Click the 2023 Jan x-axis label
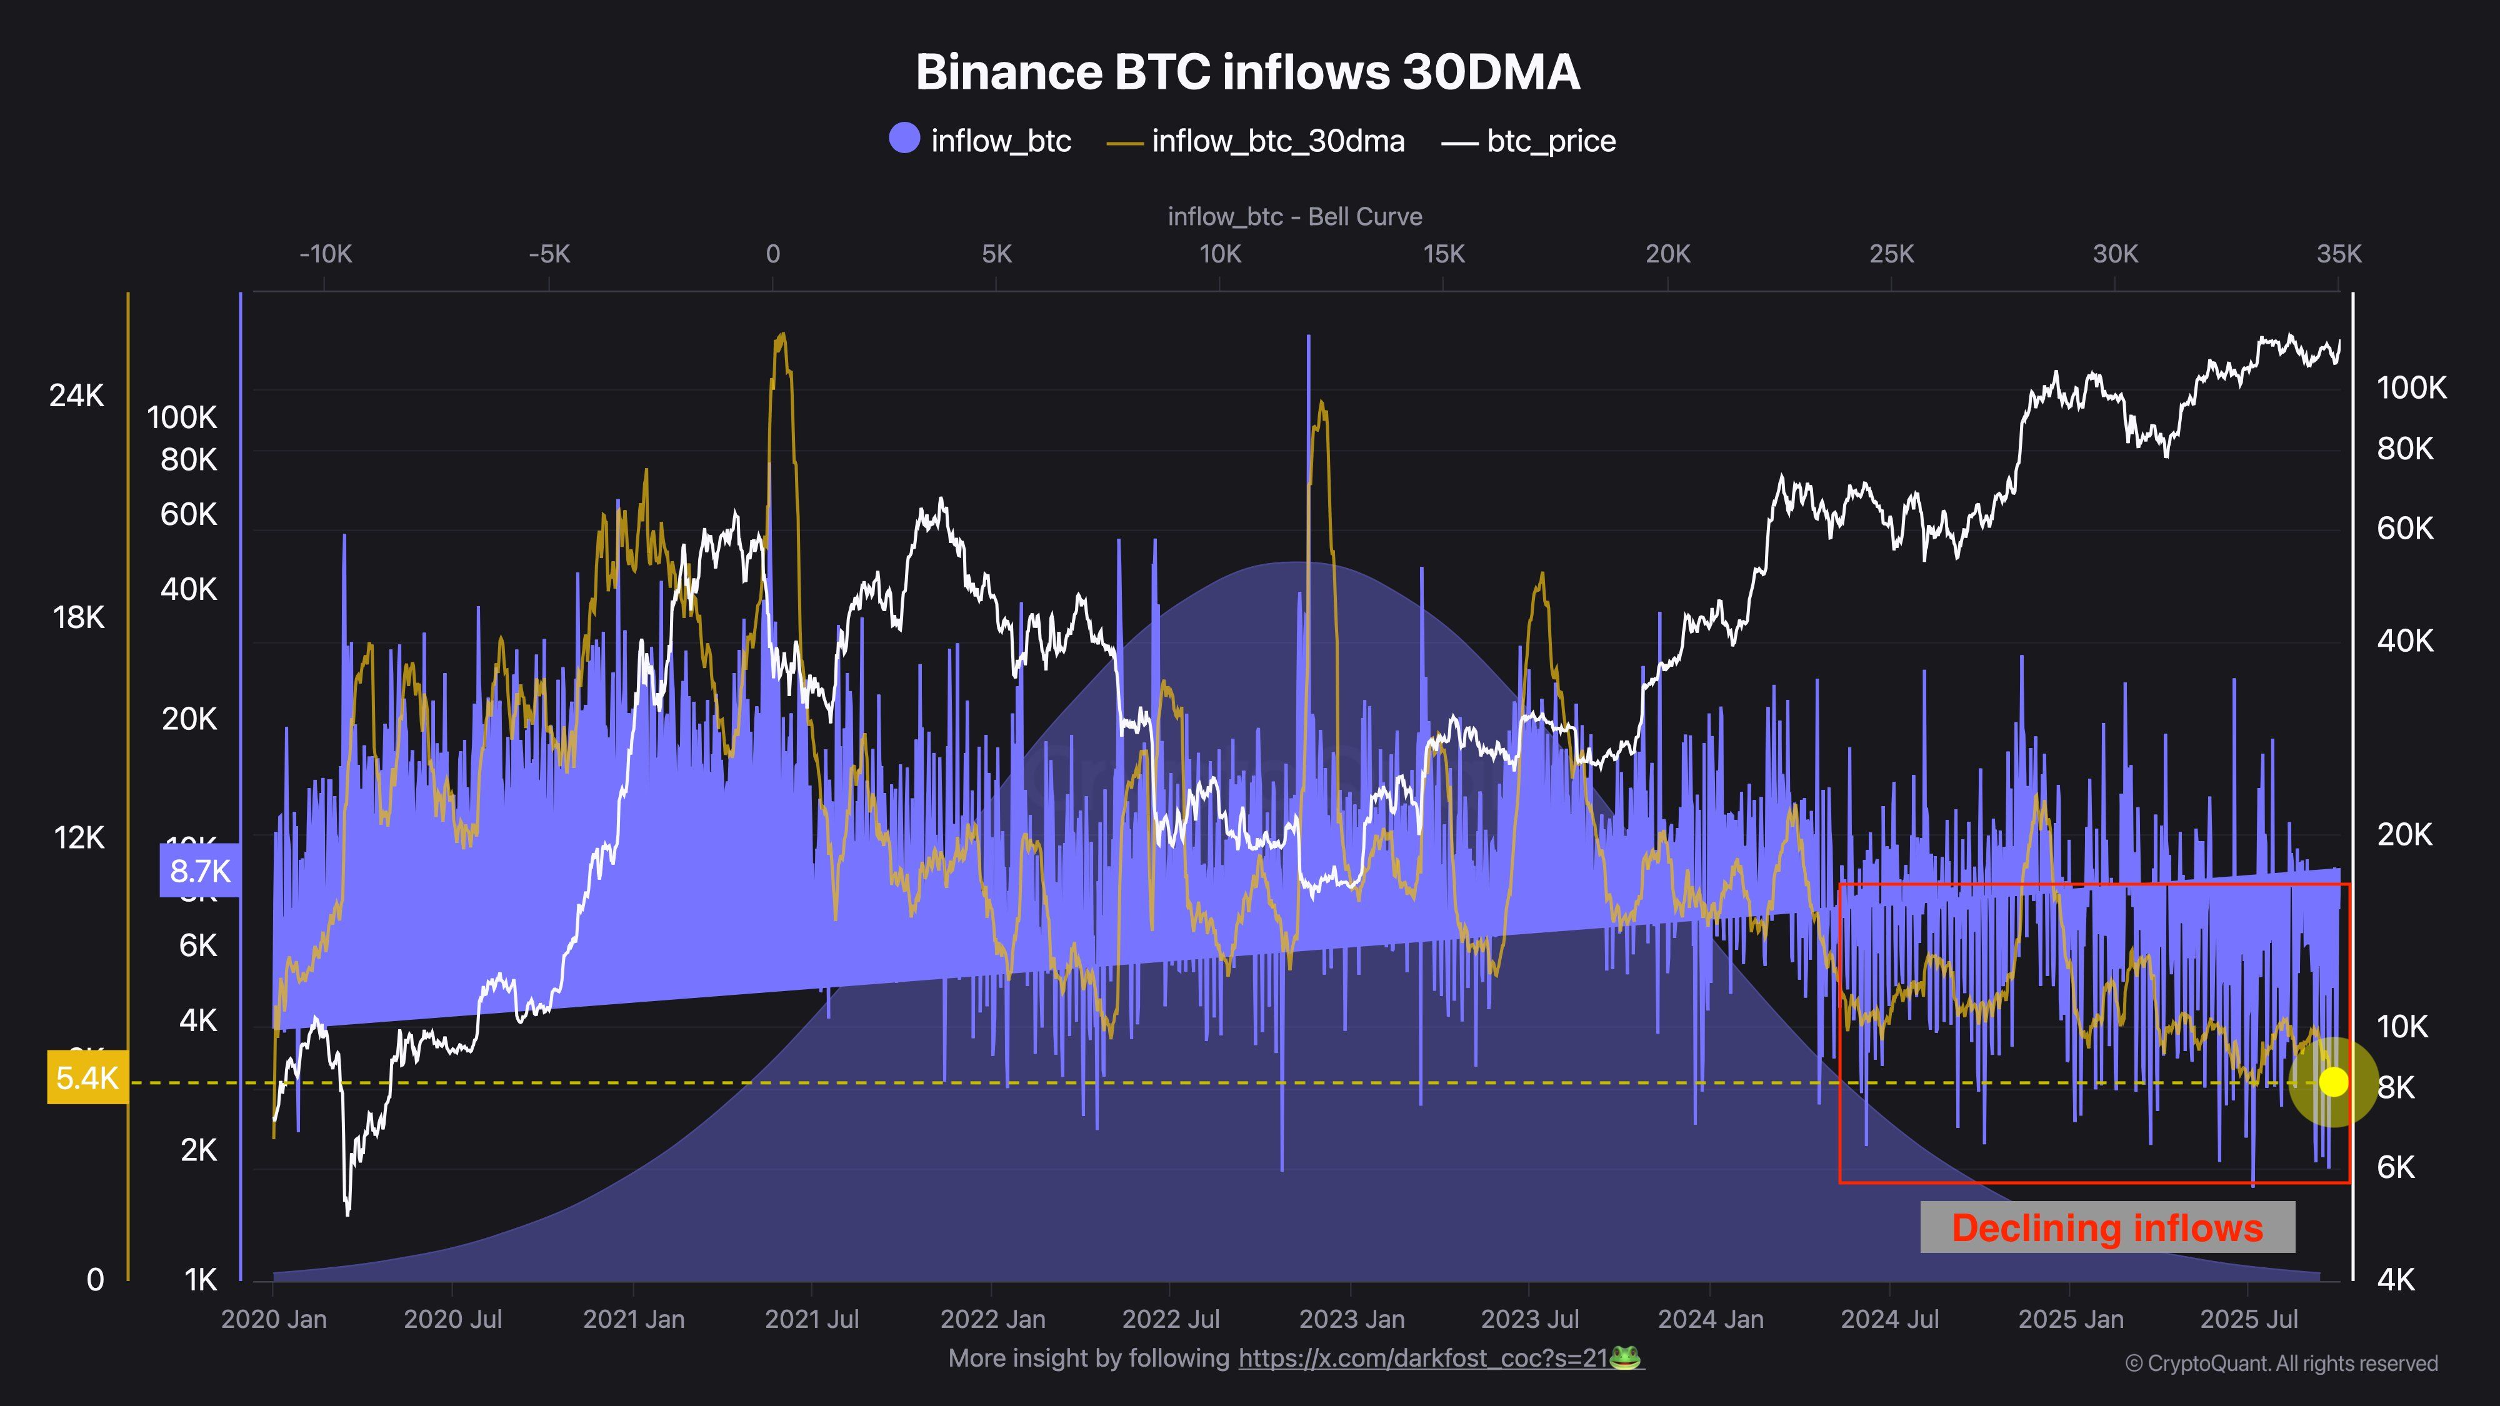The image size is (2500, 1406). pyautogui.click(x=1351, y=1320)
